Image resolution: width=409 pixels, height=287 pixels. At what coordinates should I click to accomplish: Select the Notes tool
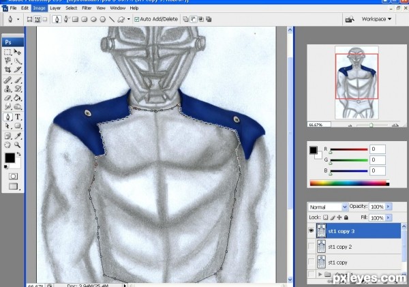[x=7, y=136]
